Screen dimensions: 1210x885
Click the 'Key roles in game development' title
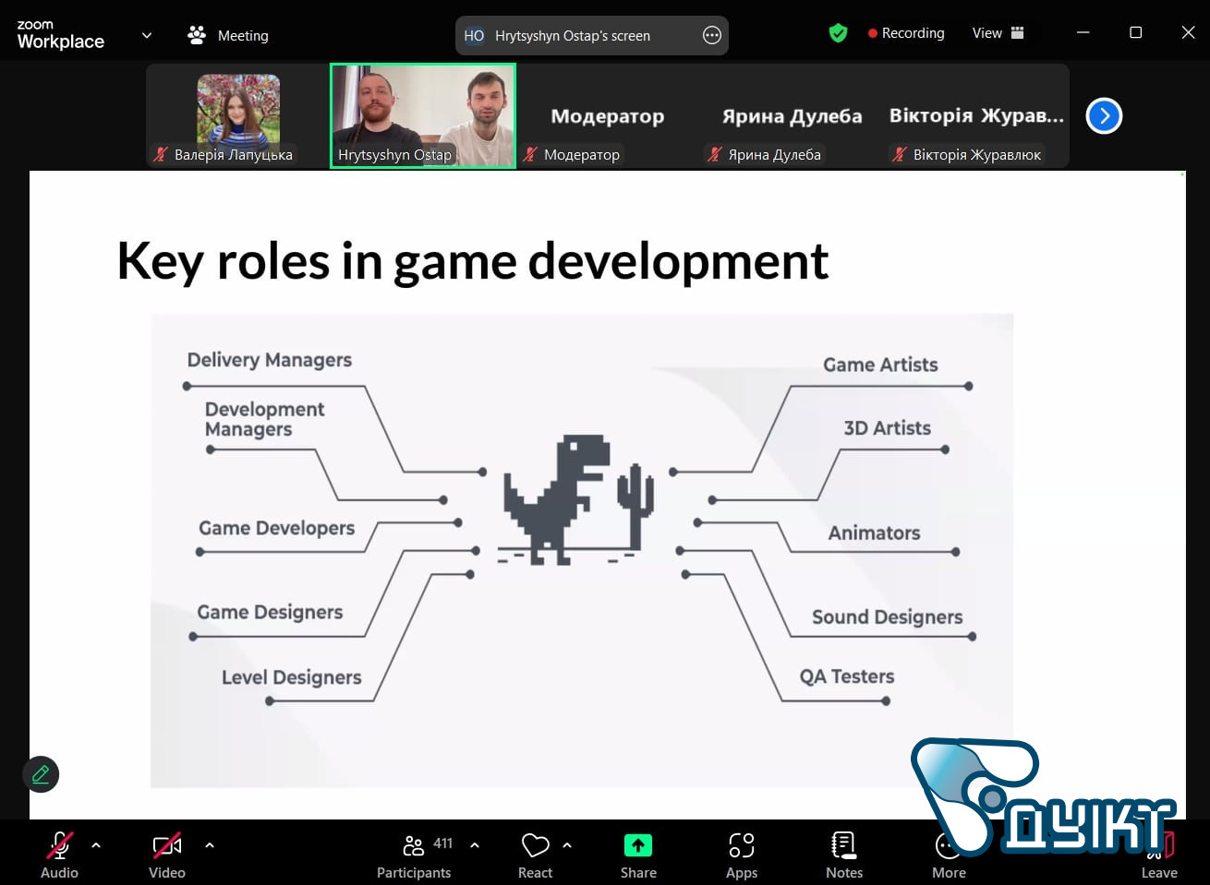tap(472, 261)
